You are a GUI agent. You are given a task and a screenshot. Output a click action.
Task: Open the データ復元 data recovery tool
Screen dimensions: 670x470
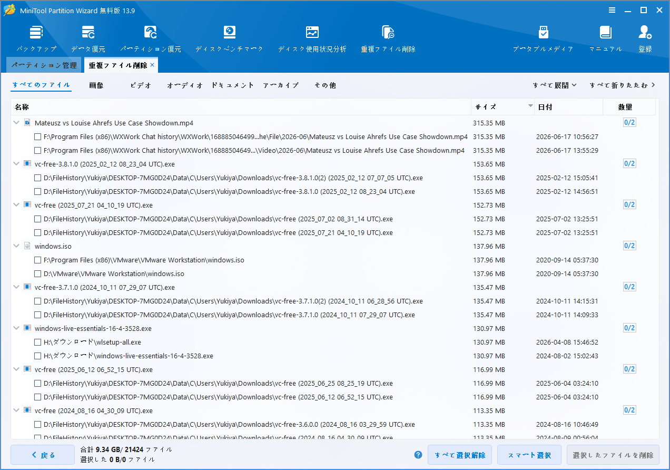point(88,39)
